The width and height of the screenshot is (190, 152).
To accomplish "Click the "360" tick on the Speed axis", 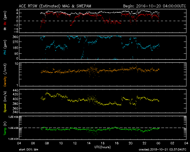I will click(15, 108).
